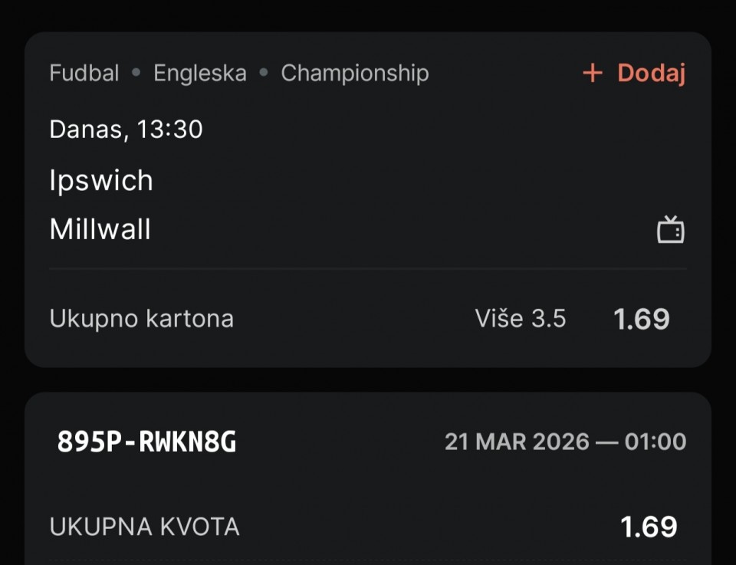Click ticket code 895P-RWKN8G
The height and width of the screenshot is (565, 736).
[147, 442]
